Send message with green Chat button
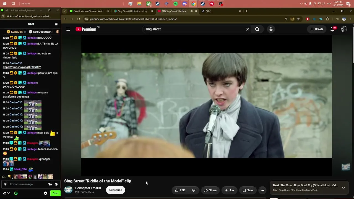The height and width of the screenshot is (199, 354). pos(55,193)
